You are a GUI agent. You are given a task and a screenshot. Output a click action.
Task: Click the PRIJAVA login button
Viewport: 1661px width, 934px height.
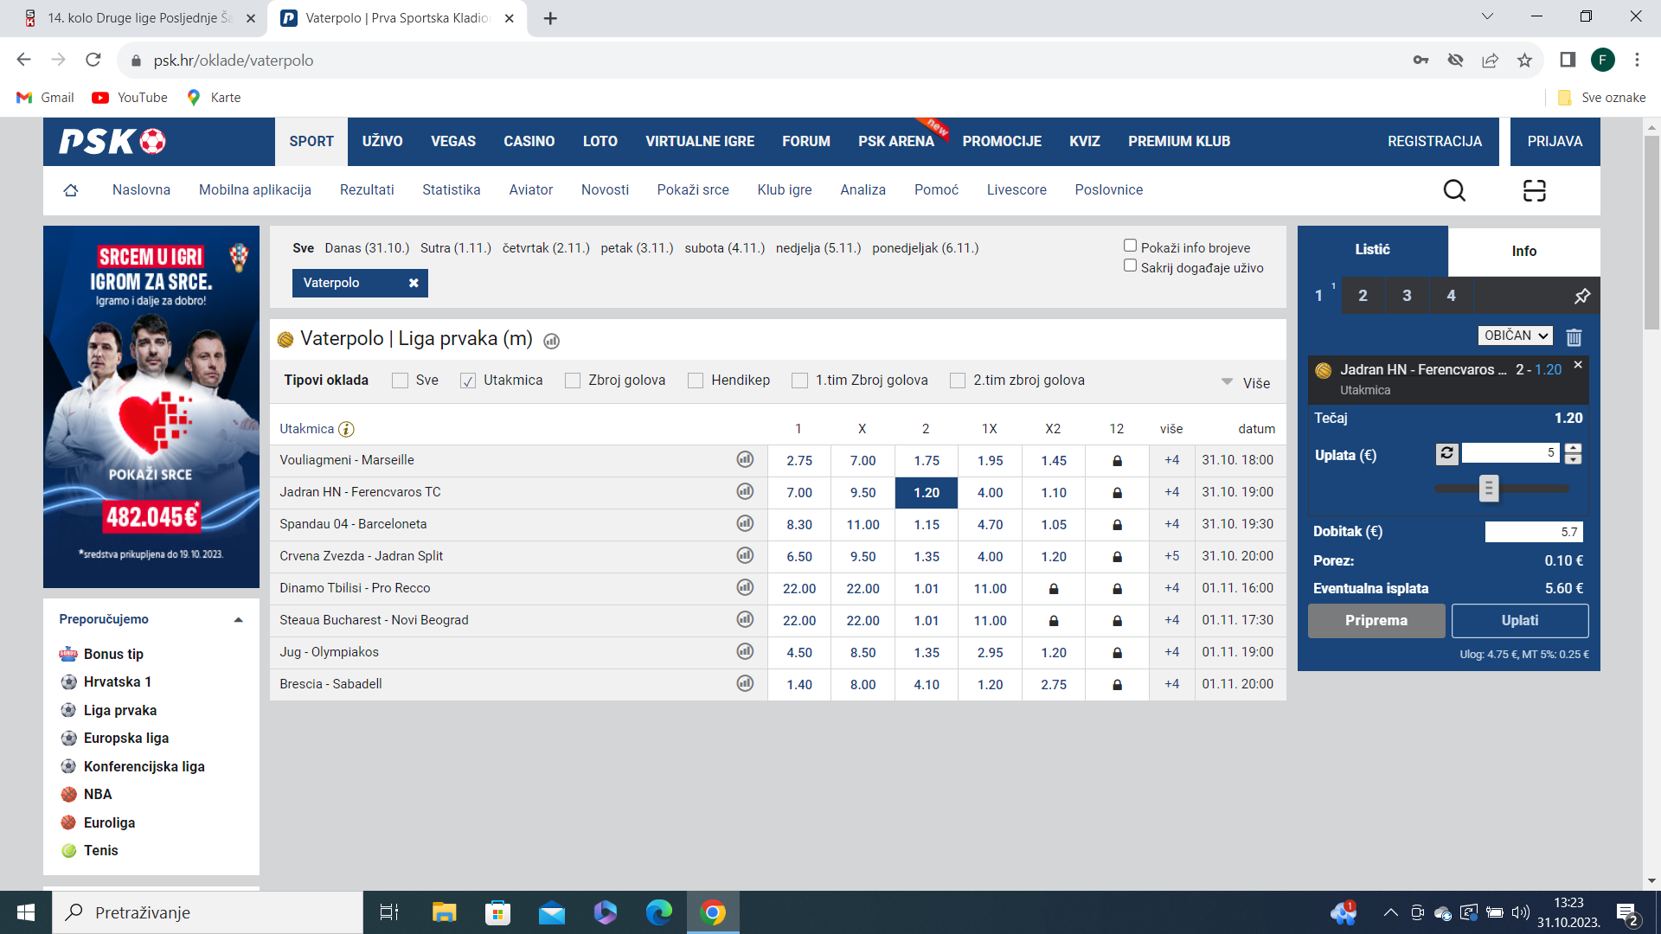tap(1555, 141)
